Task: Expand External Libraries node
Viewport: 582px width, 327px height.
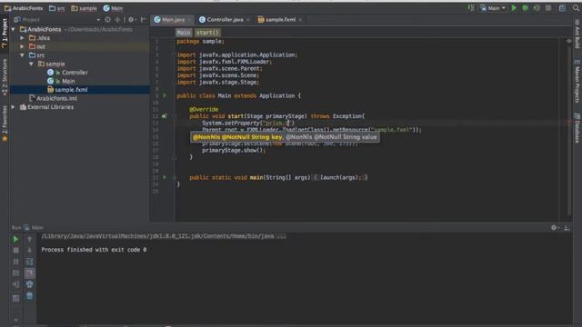Action: pos(14,107)
